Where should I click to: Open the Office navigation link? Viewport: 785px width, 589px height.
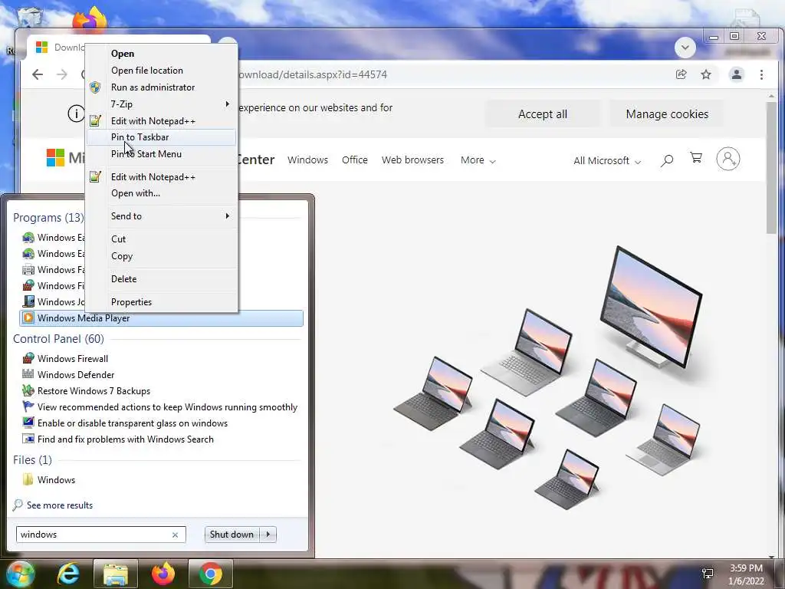pos(354,160)
